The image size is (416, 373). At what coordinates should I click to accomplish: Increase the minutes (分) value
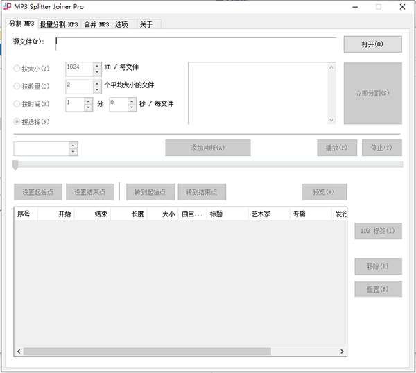88,101
